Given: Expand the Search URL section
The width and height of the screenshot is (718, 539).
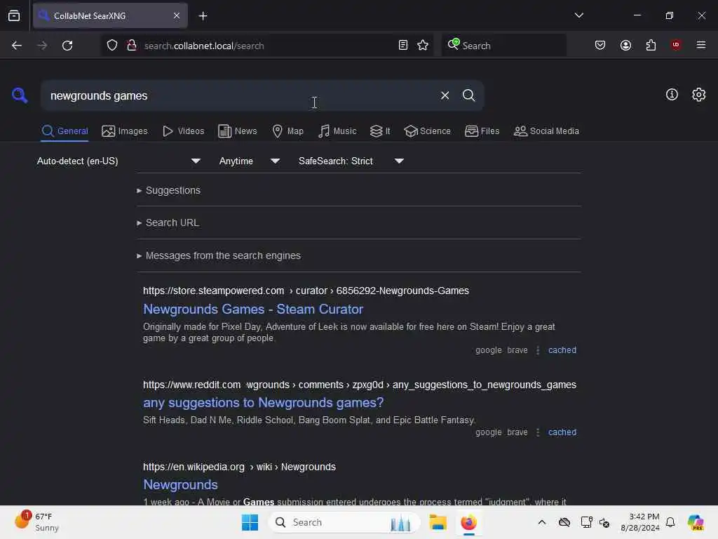Looking at the screenshot, I should click(x=168, y=222).
